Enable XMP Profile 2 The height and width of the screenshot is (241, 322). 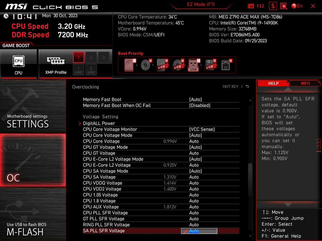click(x=91, y=57)
